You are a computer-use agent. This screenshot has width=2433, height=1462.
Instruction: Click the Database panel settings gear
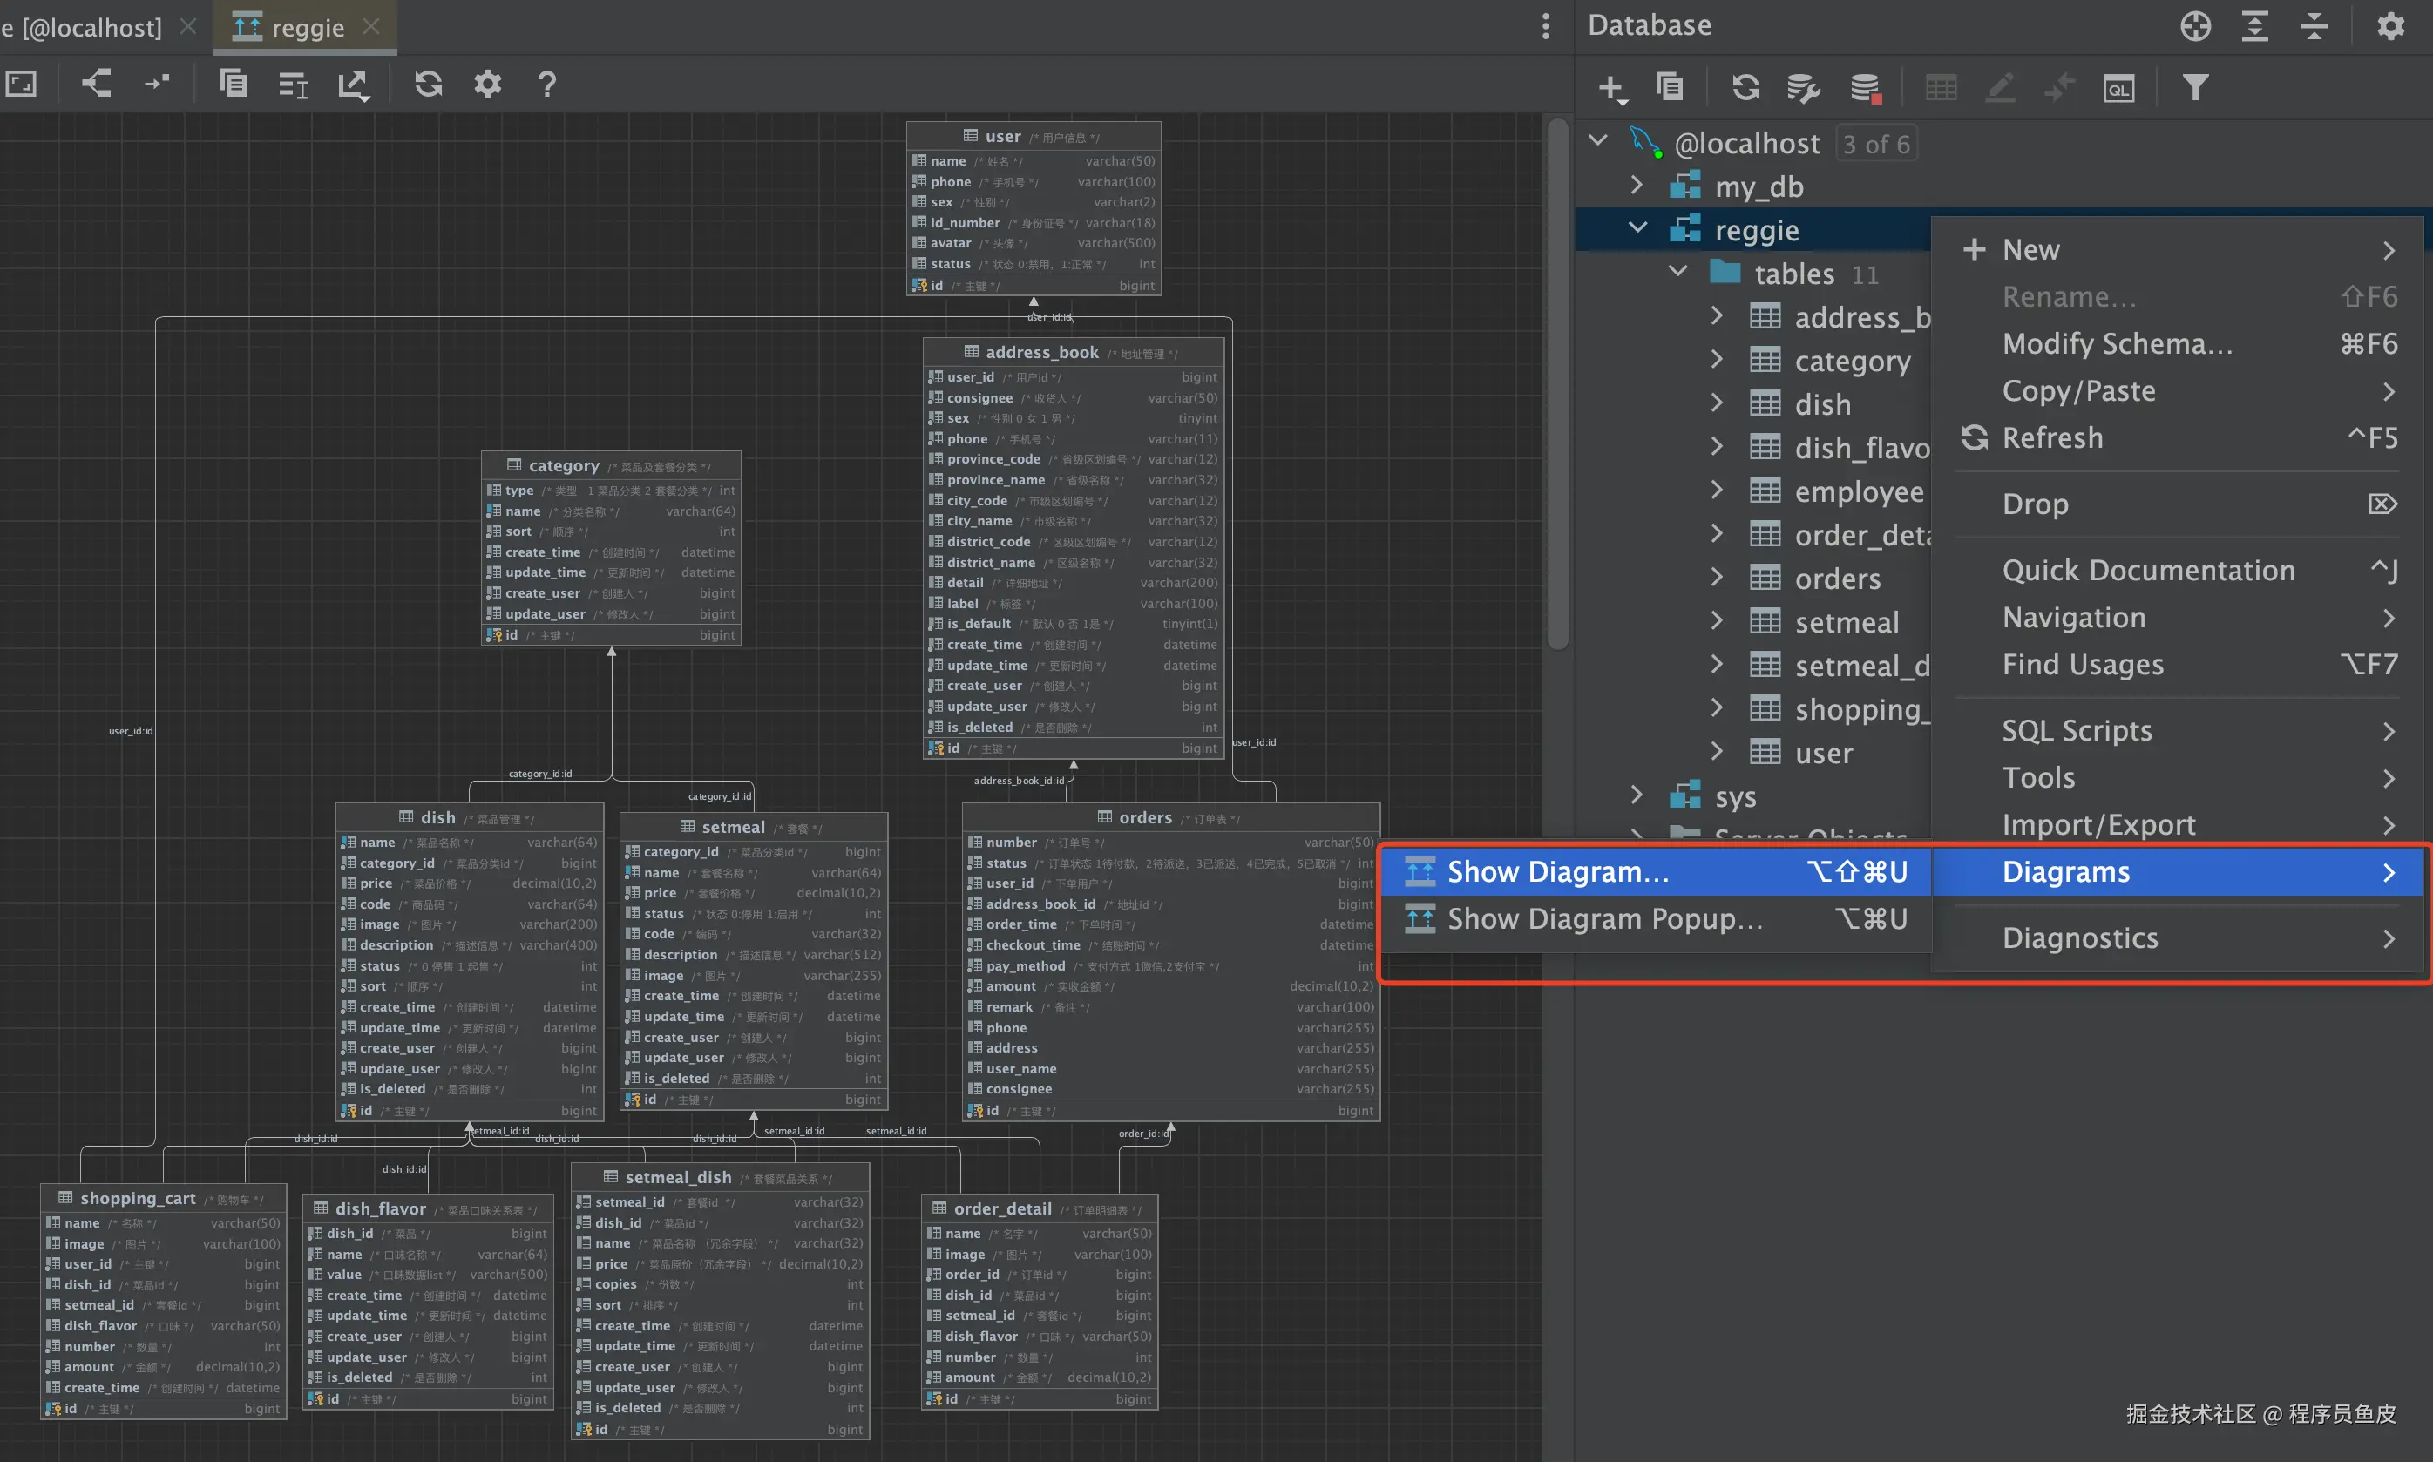tap(2390, 25)
